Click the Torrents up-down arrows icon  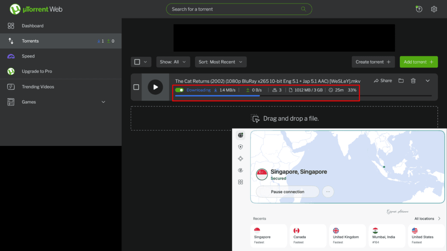(11, 41)
